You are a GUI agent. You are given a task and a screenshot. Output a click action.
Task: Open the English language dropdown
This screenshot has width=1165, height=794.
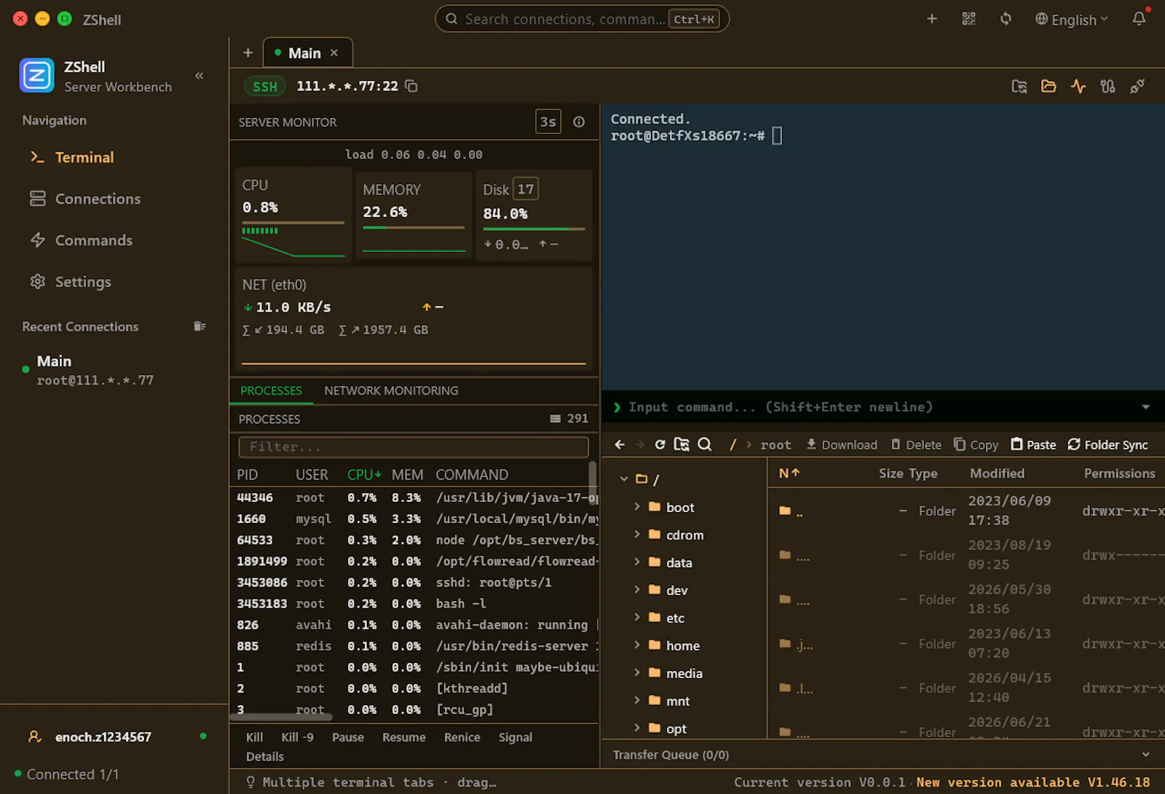1072,20
